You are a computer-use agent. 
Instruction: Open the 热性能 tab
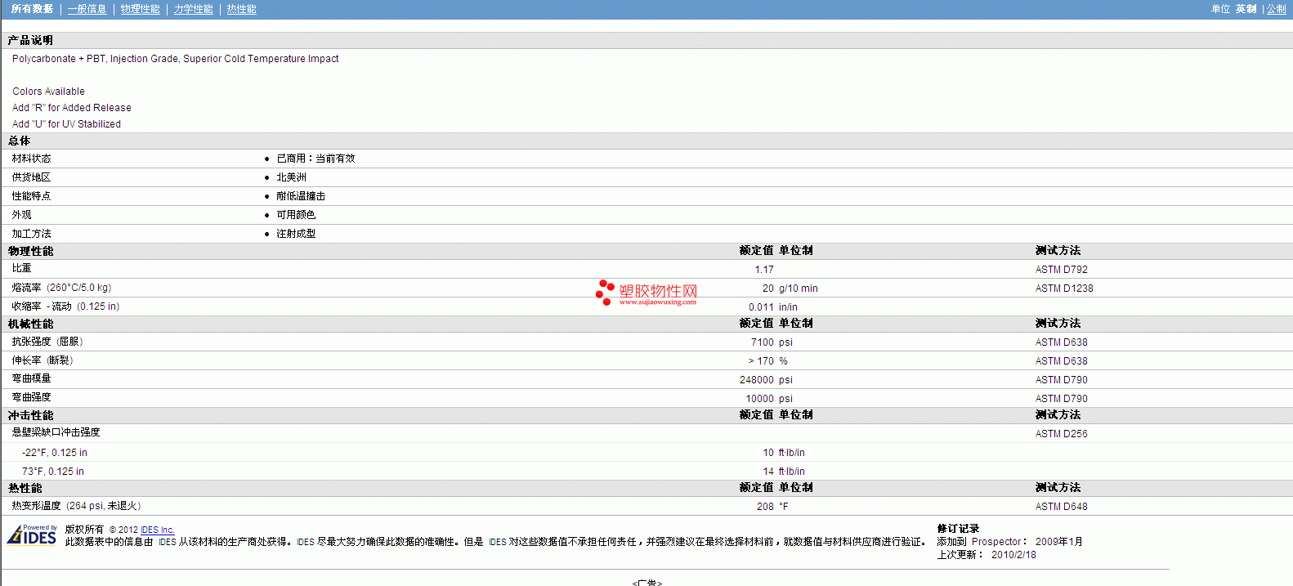[241, 9]
